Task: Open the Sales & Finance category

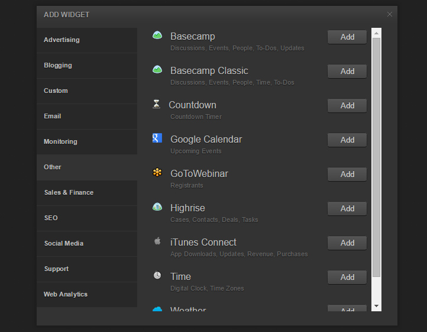Action: (87, 193)
